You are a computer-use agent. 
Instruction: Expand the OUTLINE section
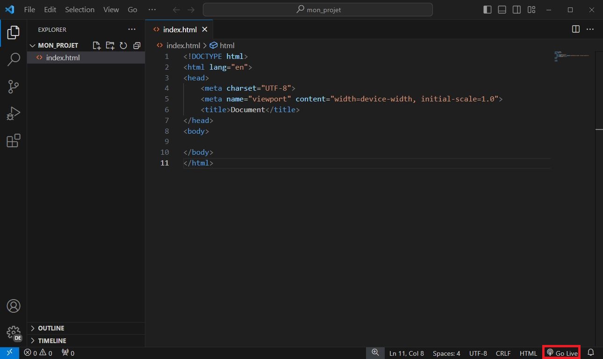pos(51,328)
